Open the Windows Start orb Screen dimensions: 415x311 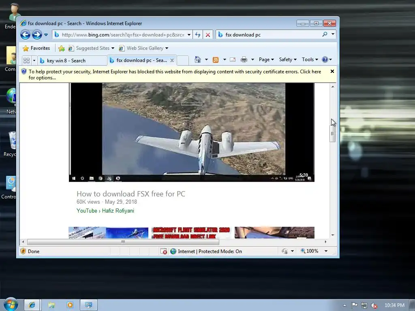coord(11,304)
